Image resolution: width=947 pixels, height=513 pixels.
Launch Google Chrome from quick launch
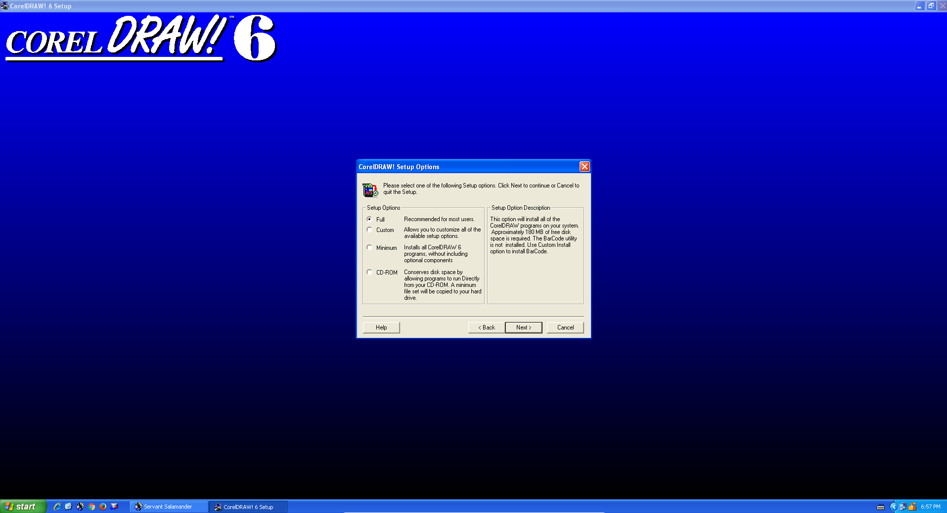(x=91, y=507)
